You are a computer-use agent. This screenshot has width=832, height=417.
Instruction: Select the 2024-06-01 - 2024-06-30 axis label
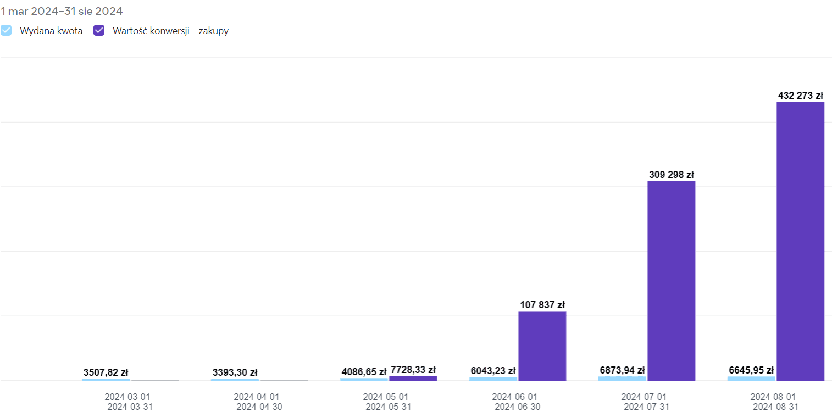(x=518, y=402)
